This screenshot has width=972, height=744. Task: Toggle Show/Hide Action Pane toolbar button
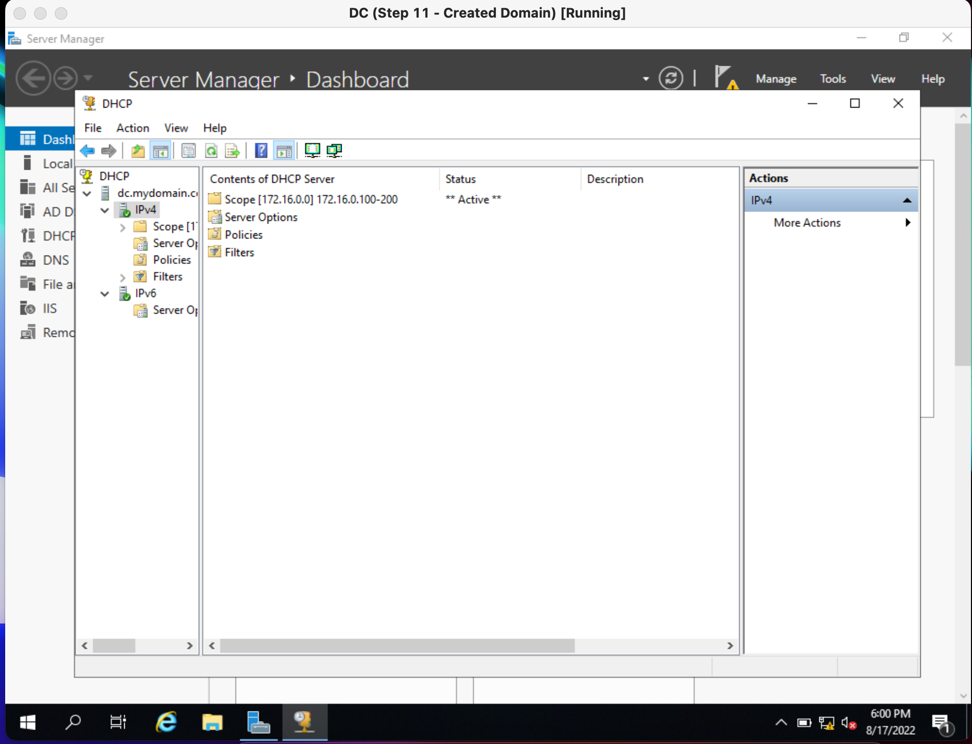[284, 151]
